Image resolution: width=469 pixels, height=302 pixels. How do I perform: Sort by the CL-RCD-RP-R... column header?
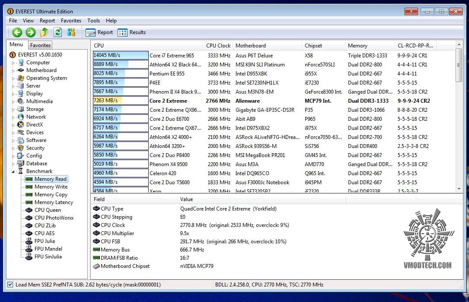415,45
